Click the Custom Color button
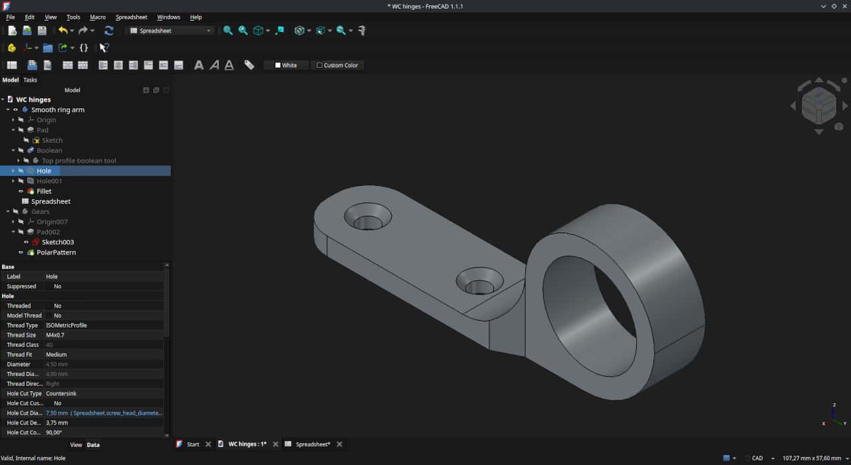 click(337, 65)
